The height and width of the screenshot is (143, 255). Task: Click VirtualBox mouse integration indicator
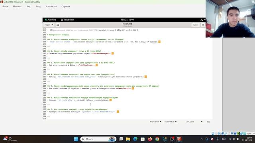241,133
